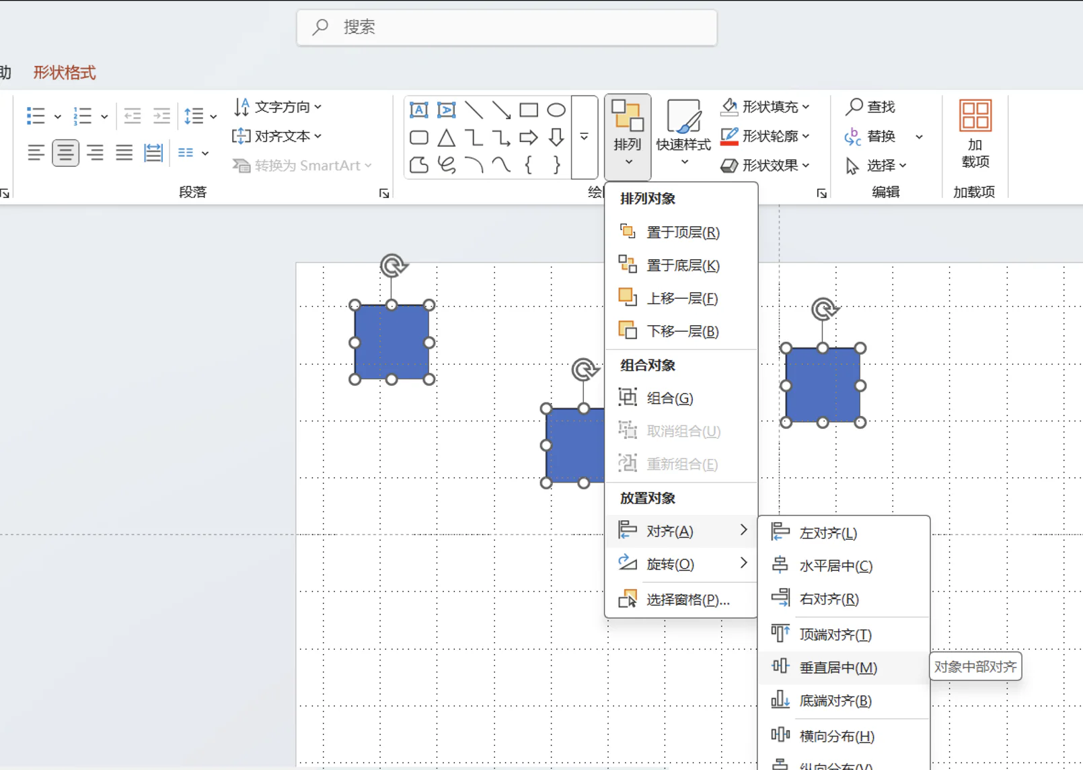Select the isosceles triangle shape

click(x=446, y=138)
